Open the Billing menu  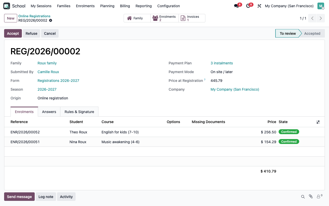125,6
